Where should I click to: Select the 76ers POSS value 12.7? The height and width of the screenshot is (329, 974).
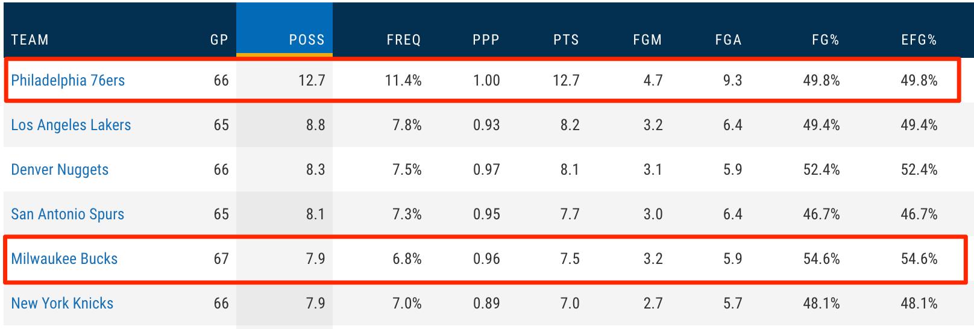(x=312, y=80)
